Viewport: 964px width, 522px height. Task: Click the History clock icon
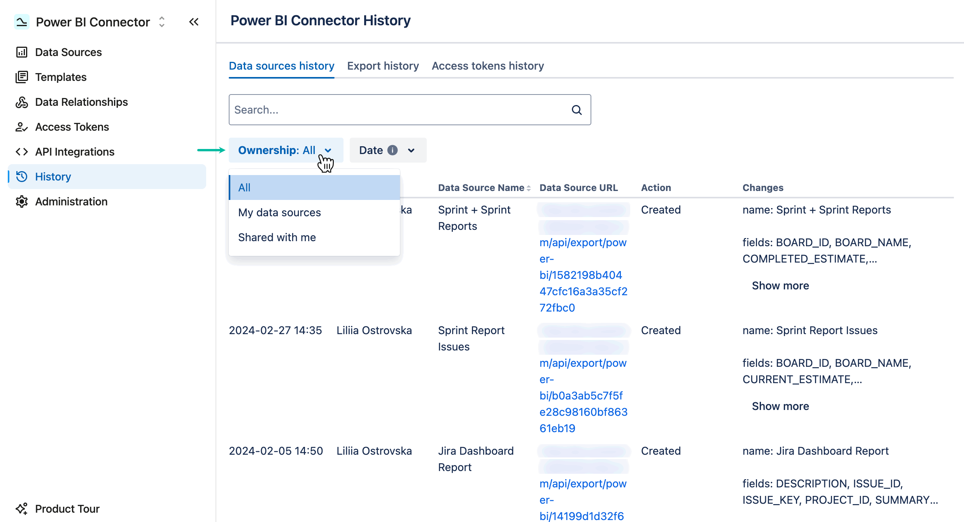pos(21,176)
